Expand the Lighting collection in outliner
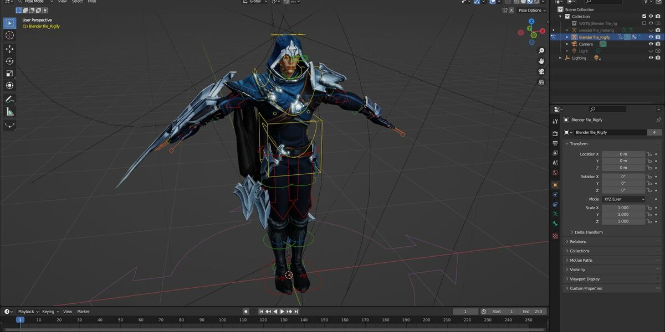665x332 pixels. pos(560,58)
